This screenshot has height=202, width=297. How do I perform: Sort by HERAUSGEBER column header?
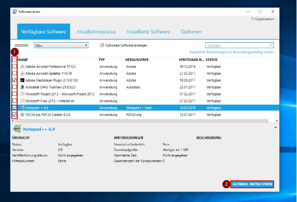tap(137, 60)
